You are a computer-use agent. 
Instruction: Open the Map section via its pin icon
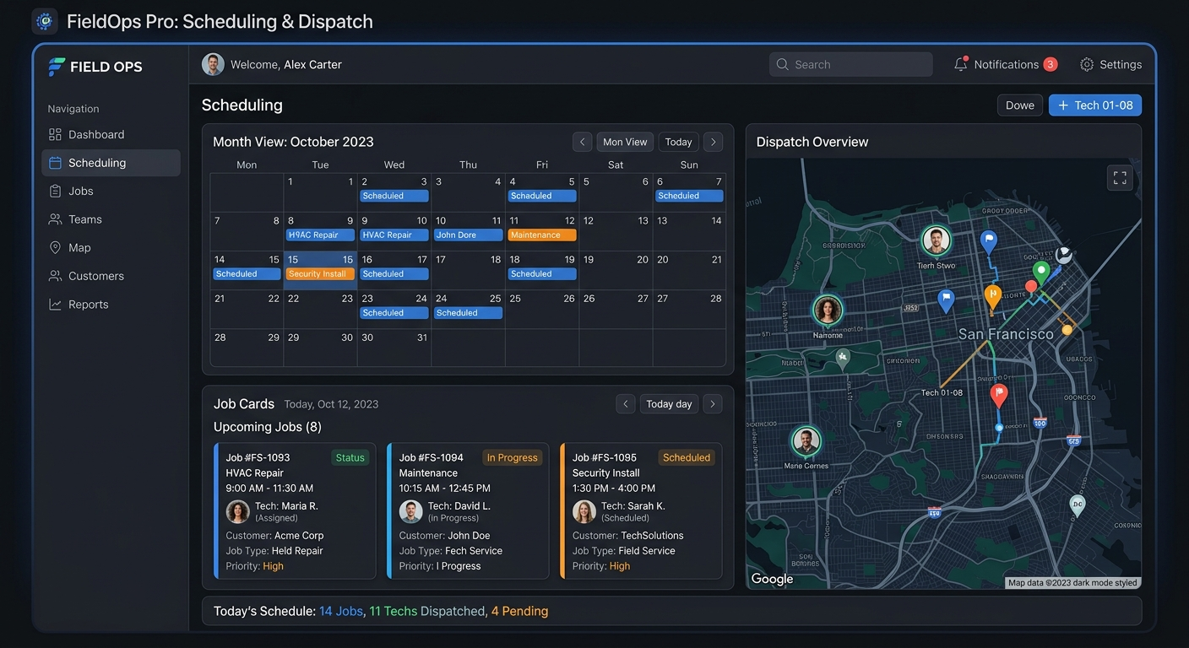(54, 247)
